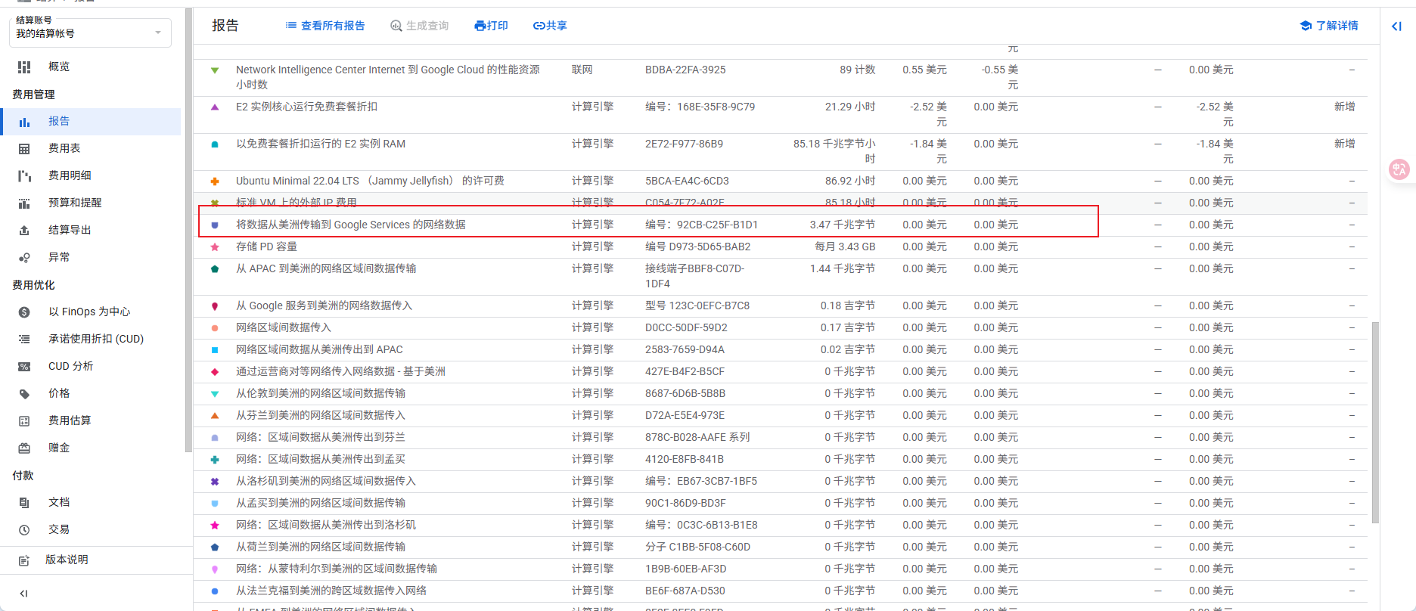Click 查看所有报告 link
The image size is (1416, 611).
[x=325, y=26]
